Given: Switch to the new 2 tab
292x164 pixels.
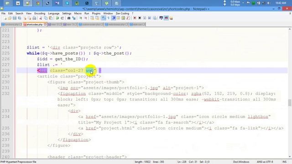Looking at the screenshot, I should [54, 24].
